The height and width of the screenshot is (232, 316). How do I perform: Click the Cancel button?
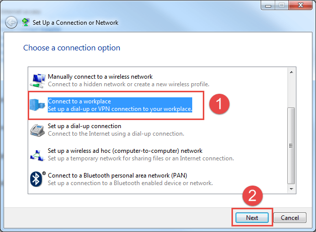tap(290, 217)
